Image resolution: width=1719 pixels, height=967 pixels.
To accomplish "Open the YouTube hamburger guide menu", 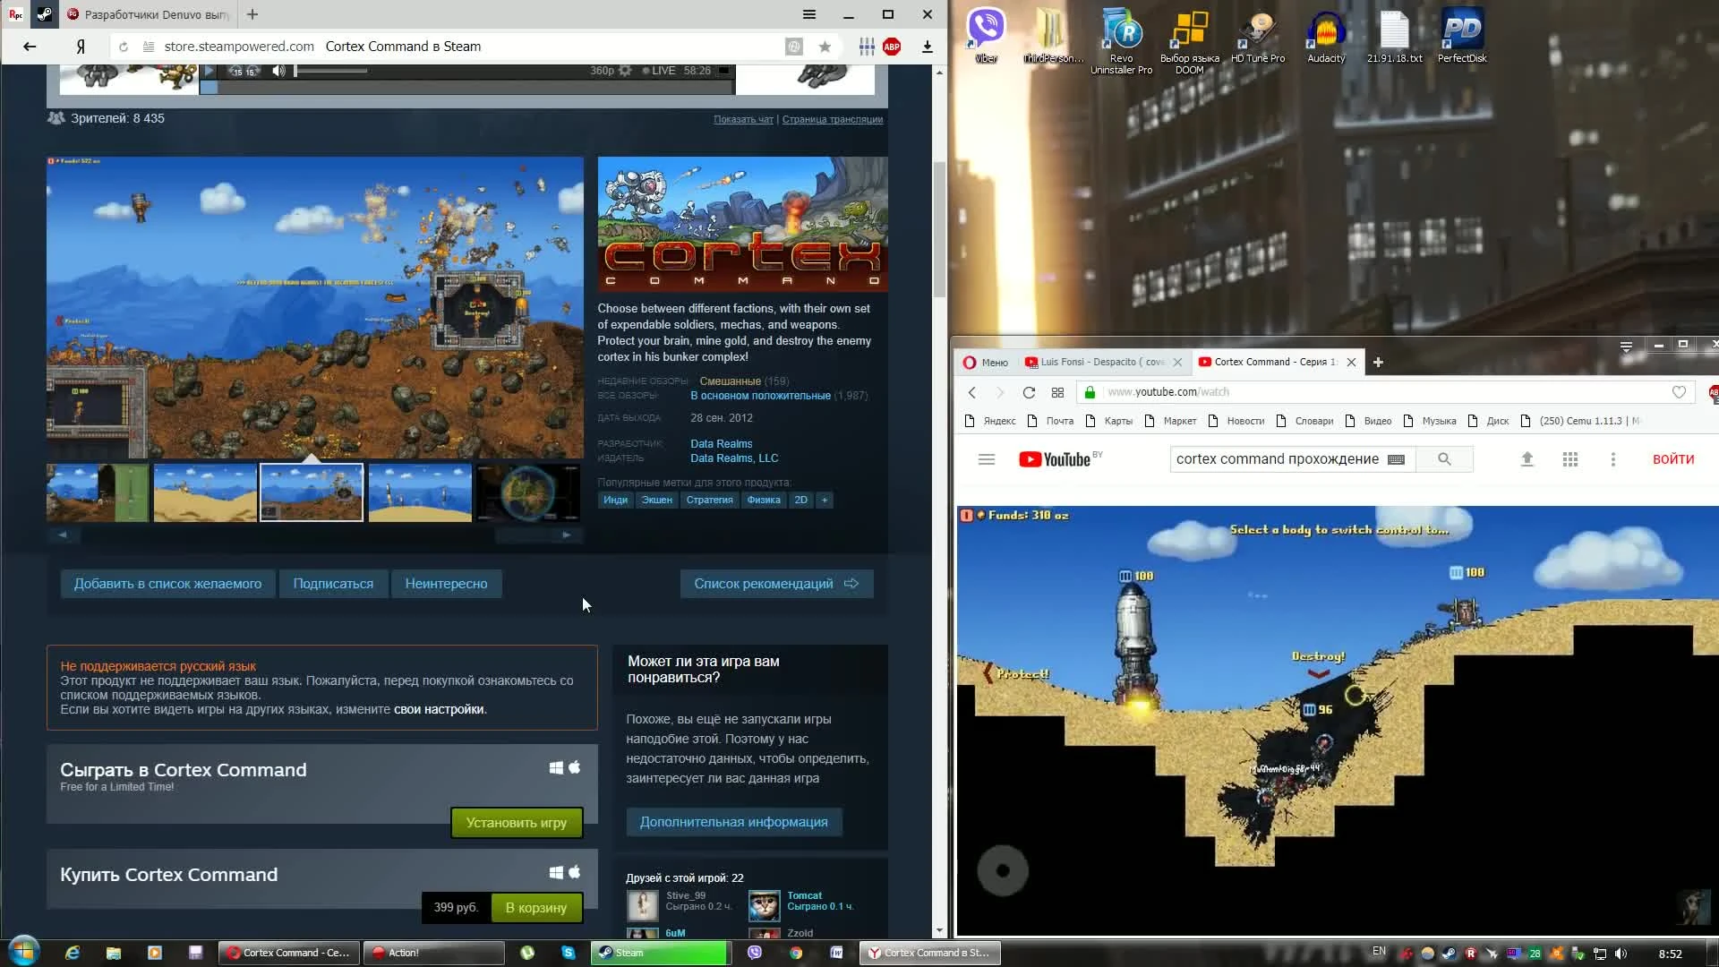I will 987,459.
